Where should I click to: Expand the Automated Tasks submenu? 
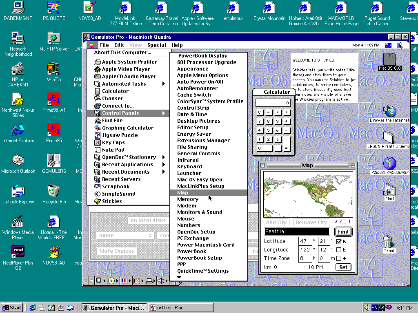point(163,84)
